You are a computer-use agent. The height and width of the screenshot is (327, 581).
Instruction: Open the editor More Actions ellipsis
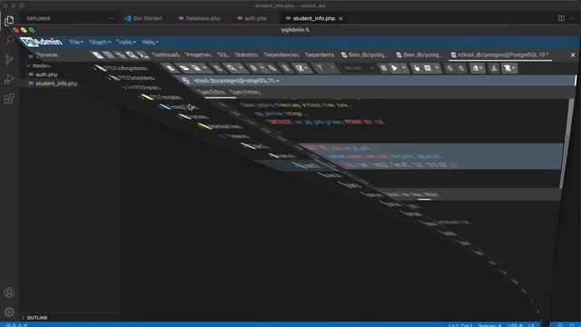tap(572, 18)
